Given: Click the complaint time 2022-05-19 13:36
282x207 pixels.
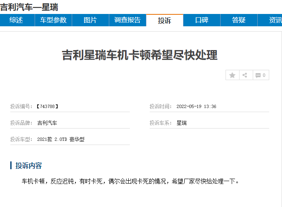Looking at the screenshot, I should coord(196,106).
